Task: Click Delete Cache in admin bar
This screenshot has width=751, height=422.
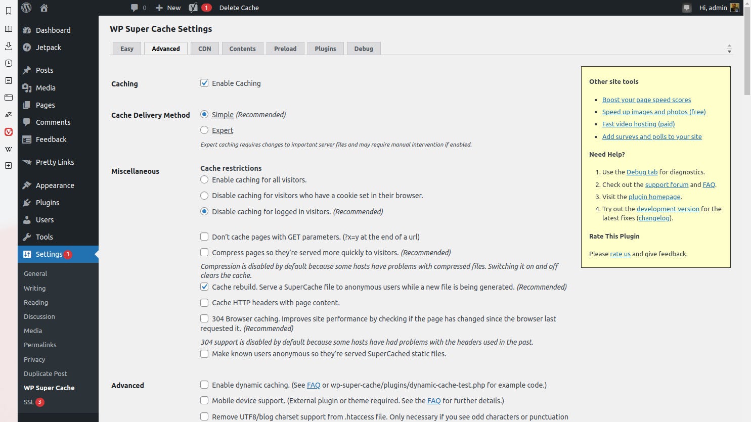Action: [239, 8]
